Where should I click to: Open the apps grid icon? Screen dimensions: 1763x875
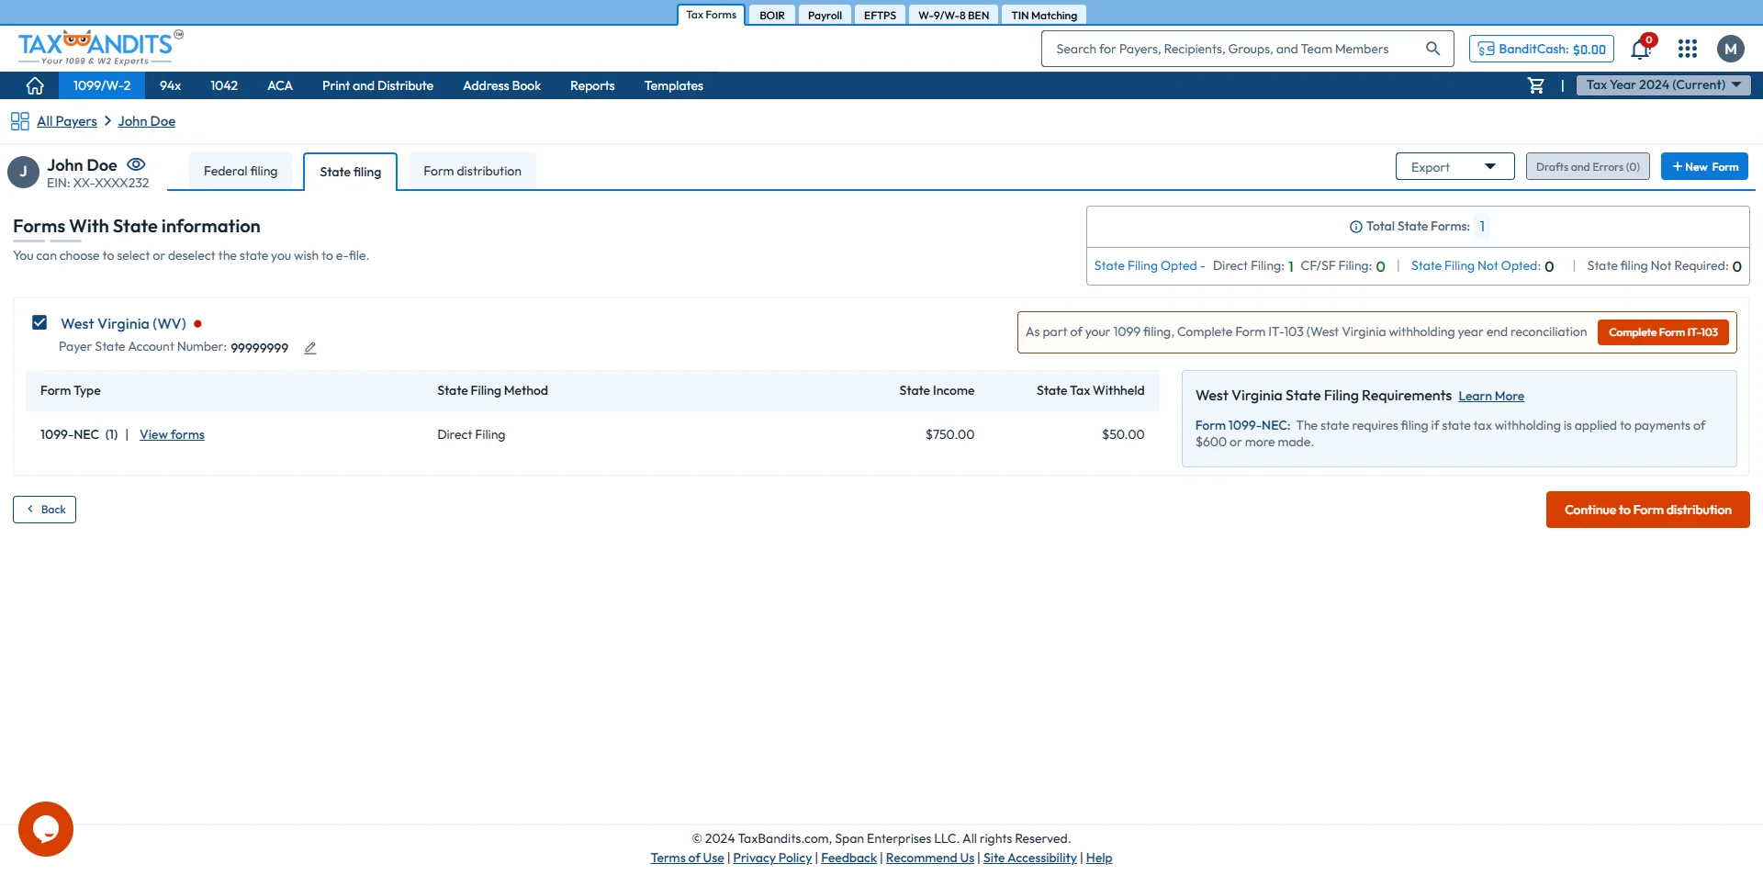(1688, 49)
